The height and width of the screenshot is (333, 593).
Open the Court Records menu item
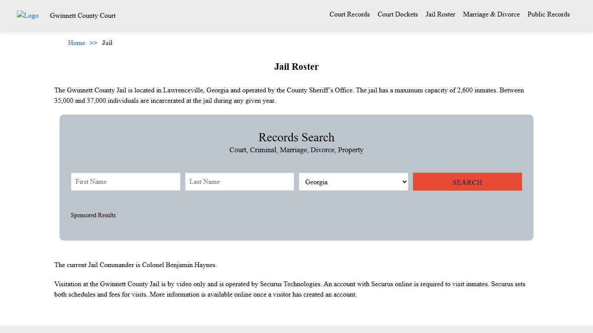tap(349, 14)
